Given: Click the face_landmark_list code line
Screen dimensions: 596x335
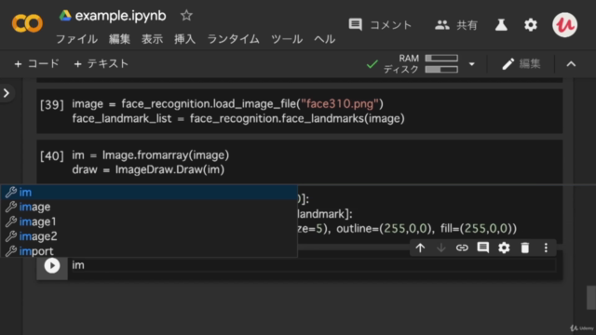Looking at the screenshot, I should pyautogui.click(x=238, y=118).
